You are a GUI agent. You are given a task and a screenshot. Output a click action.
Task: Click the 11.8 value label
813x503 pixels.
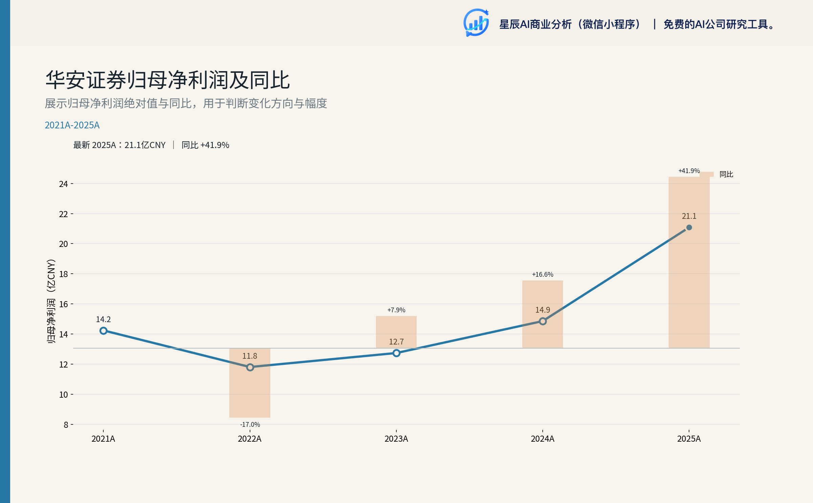point(250,356)
